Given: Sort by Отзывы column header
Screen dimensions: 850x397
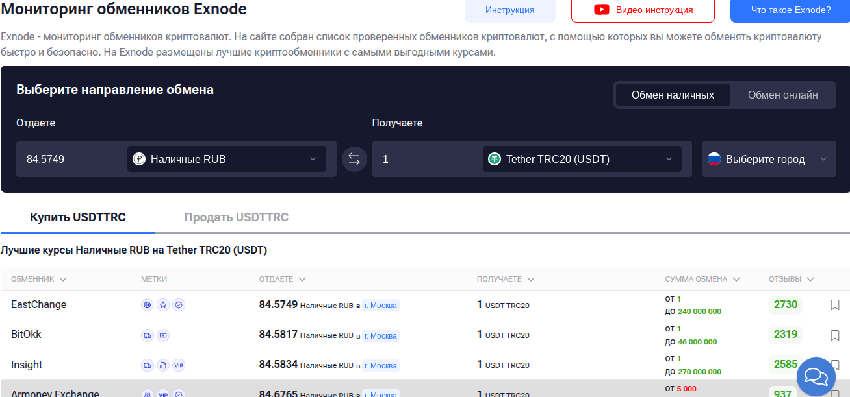Looking at the screenshot, I should click(792, 279).
